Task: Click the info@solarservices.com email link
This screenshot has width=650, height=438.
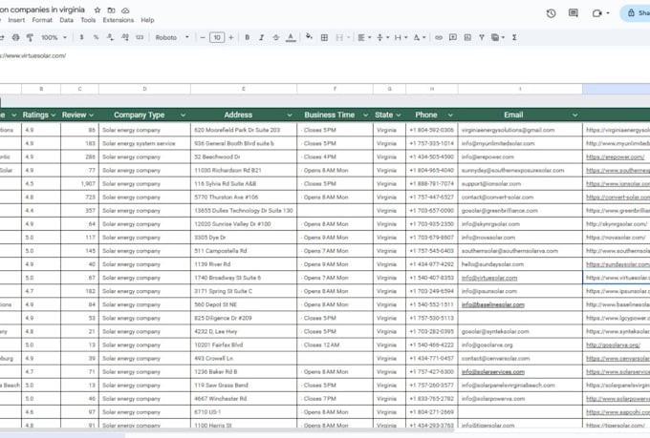Action: click(493, 372)
